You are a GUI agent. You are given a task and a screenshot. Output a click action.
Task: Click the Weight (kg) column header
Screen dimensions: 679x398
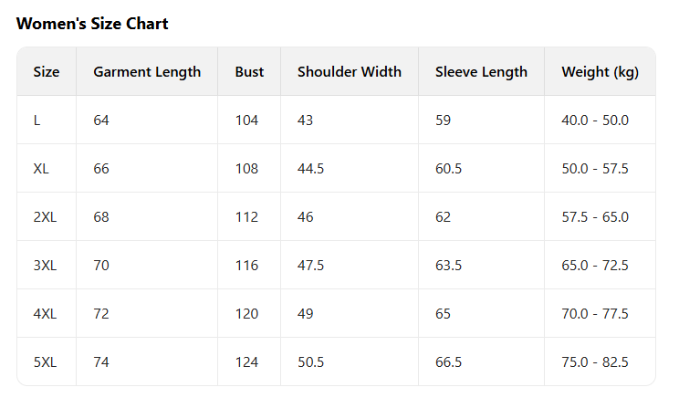[x=600, y=72]
